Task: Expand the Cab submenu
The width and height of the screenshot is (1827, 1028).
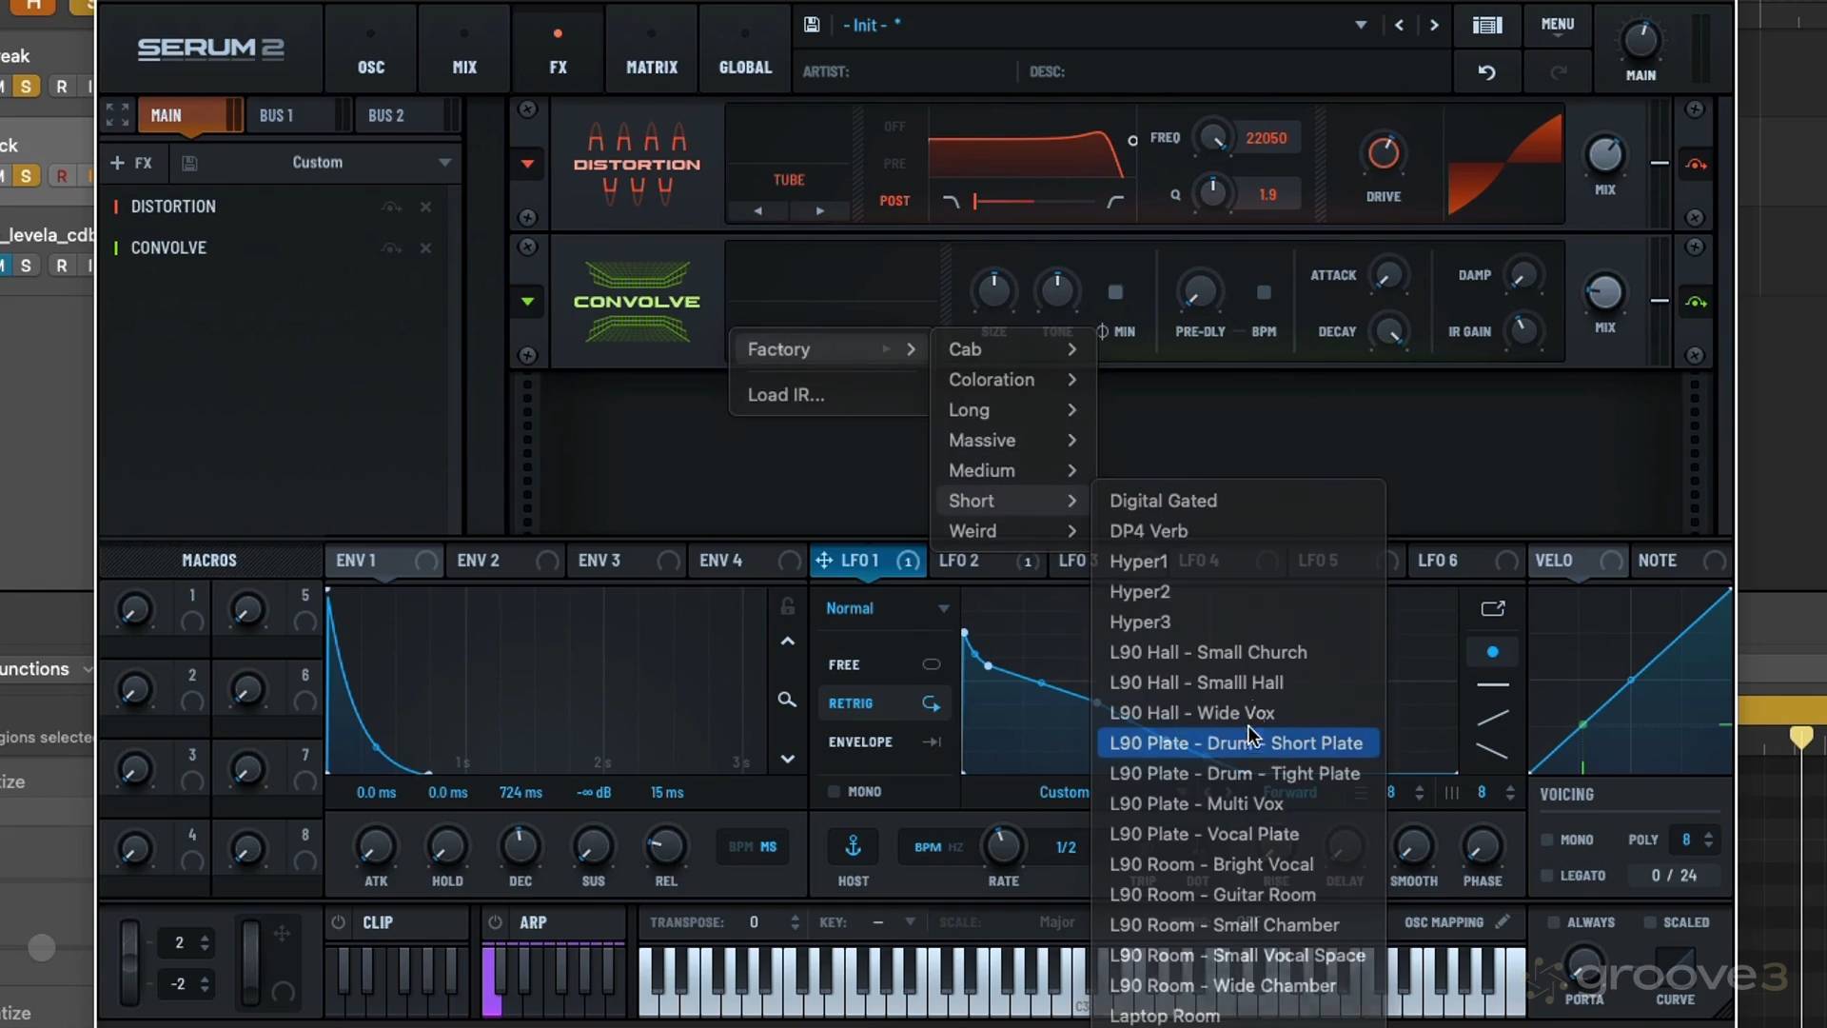Action: [x=1012, y=349]
